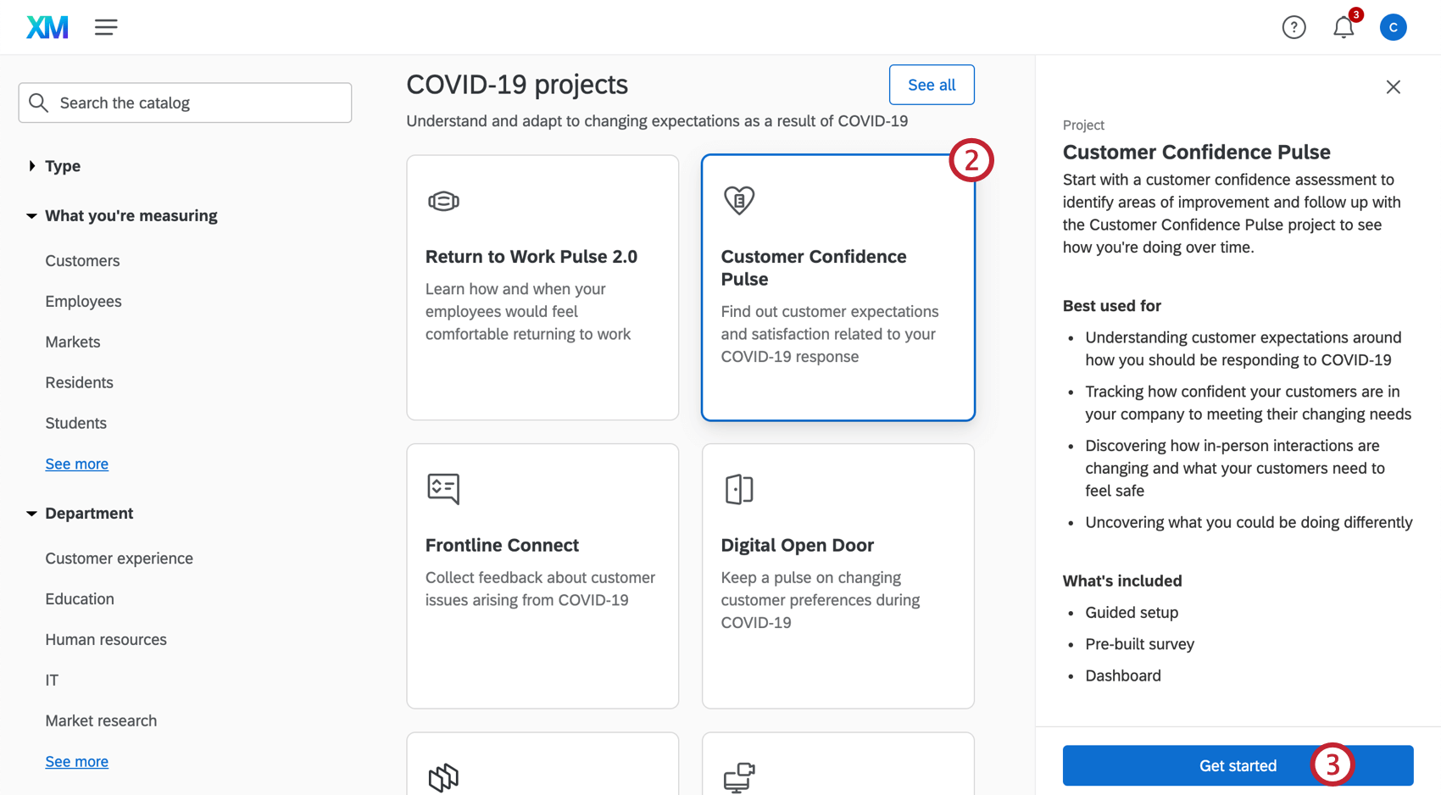Open the help menu
1441x795 pixels.
point(1294,26)
